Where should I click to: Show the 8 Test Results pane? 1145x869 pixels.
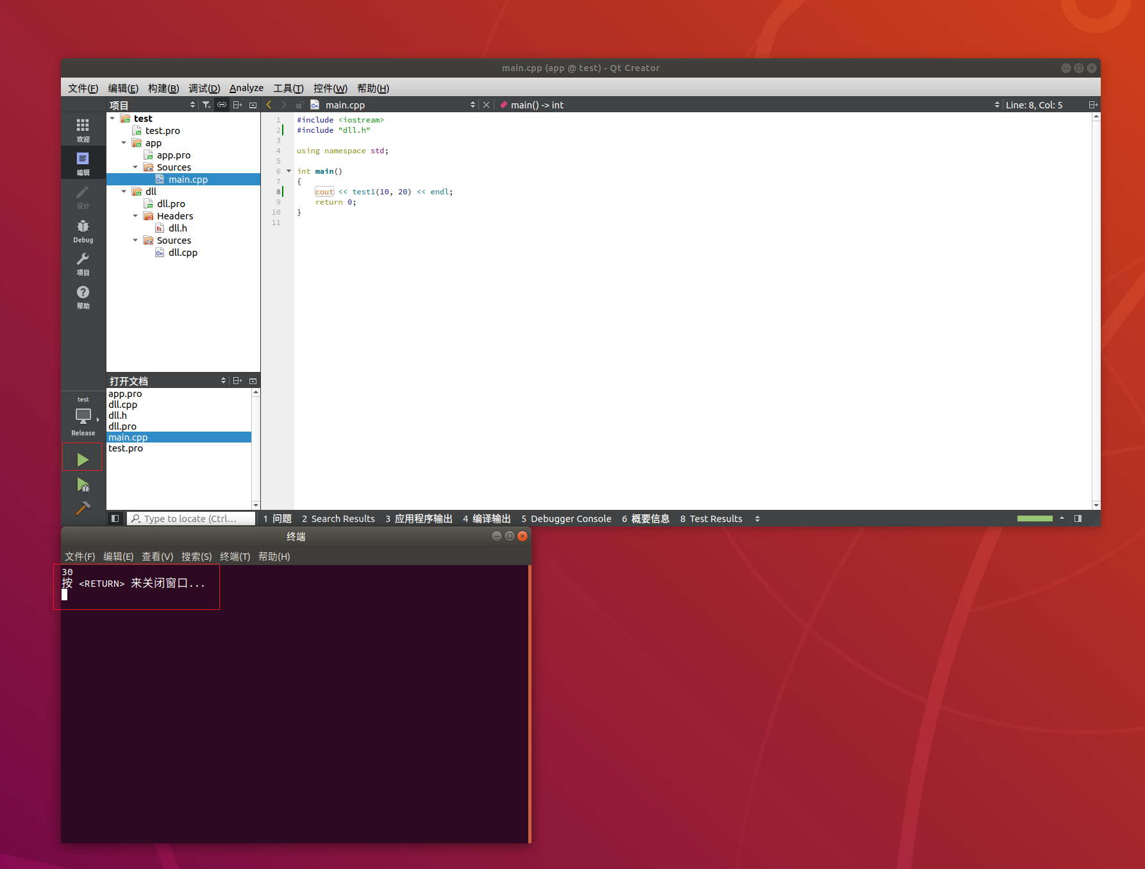(711, 518)
